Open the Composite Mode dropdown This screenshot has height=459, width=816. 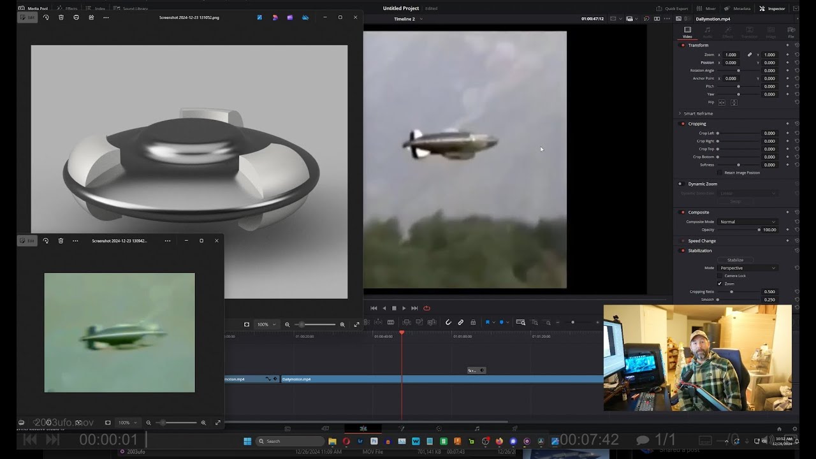coord(748,222)
